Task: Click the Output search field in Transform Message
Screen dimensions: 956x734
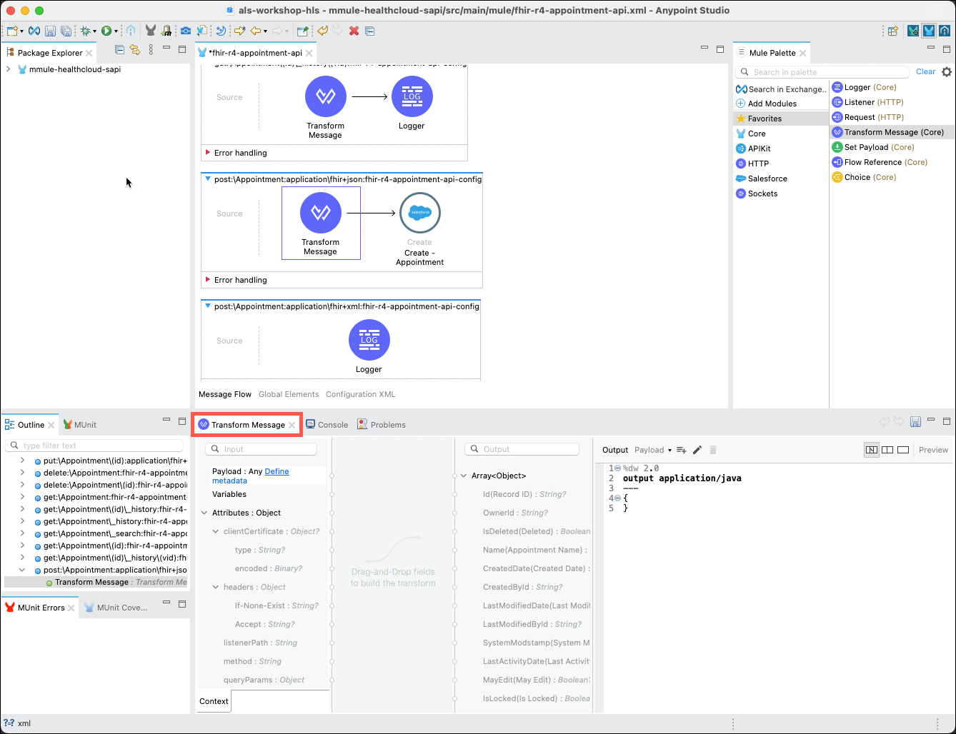Action: point(522,449)
